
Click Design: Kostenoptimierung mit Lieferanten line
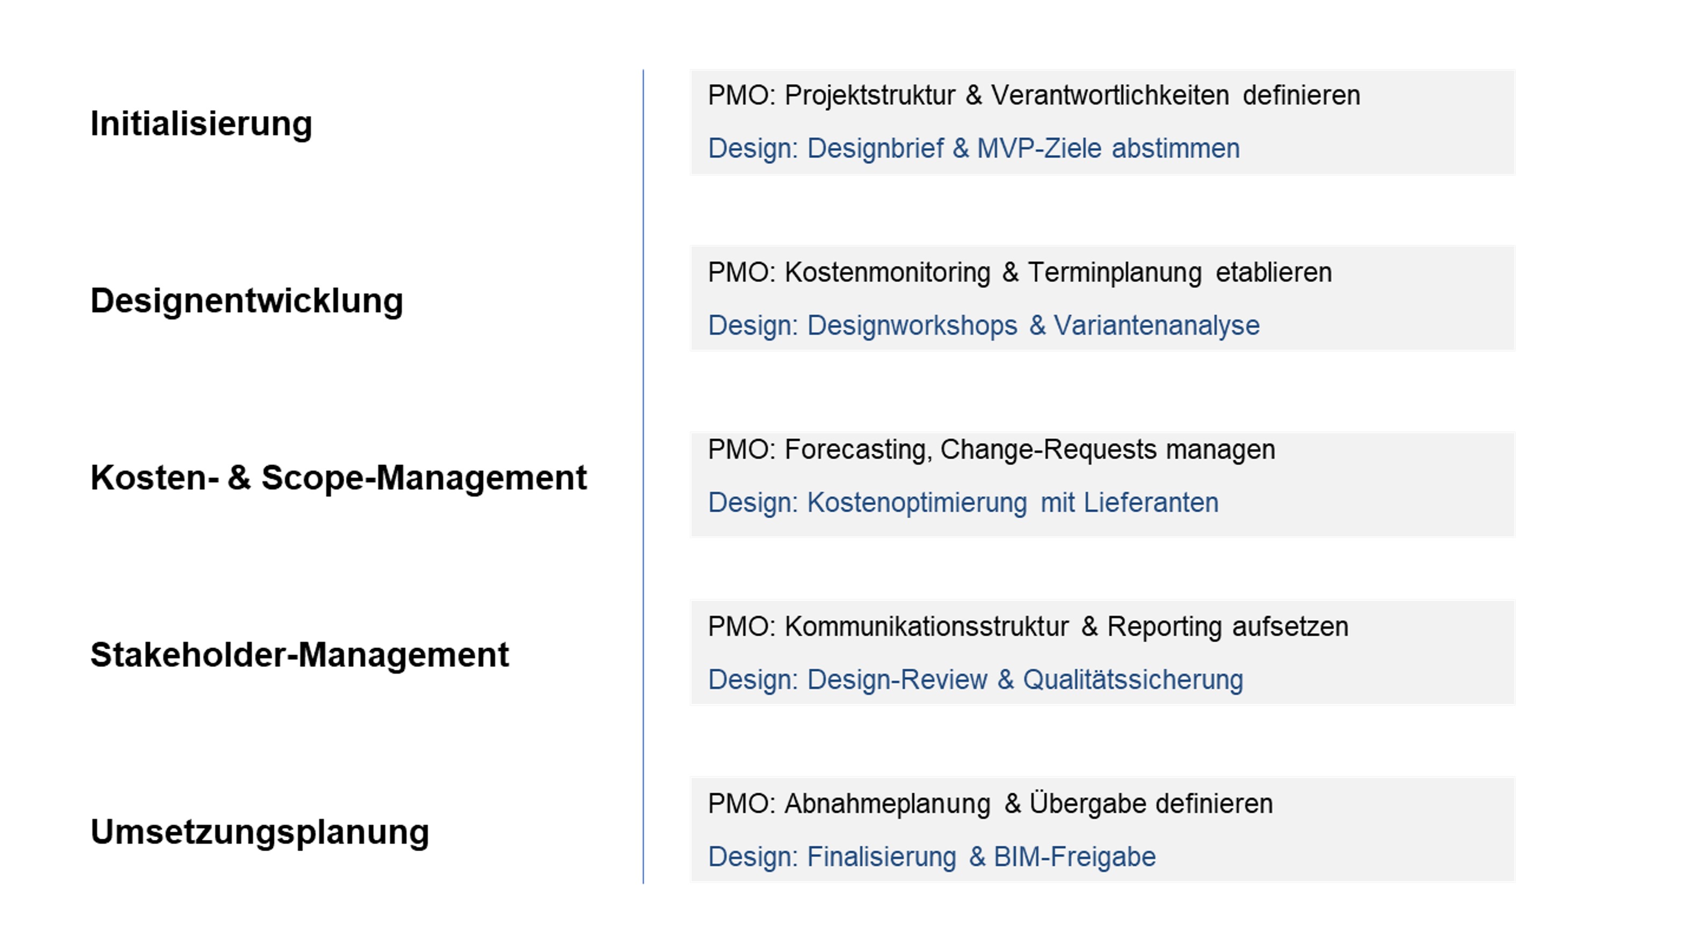(x=963, y=503)
